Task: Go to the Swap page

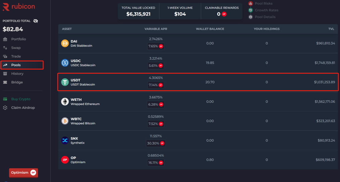Action: click(16, 48)
